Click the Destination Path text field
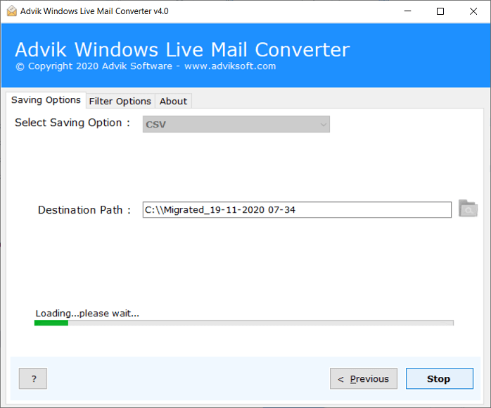Viewport: 491px width, 408px height. [297, 210]
